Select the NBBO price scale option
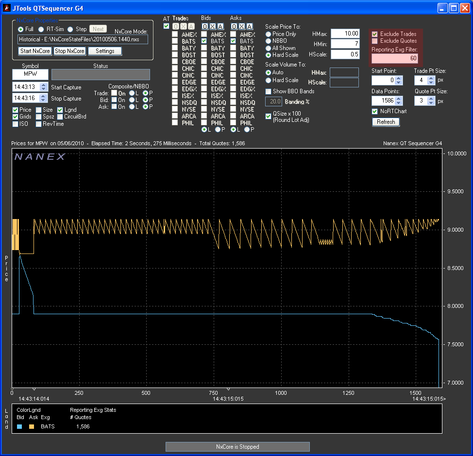 tap(268, 41)
